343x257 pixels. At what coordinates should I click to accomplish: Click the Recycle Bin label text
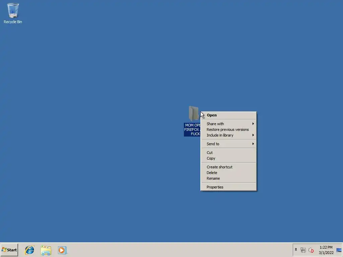point(13,22)
